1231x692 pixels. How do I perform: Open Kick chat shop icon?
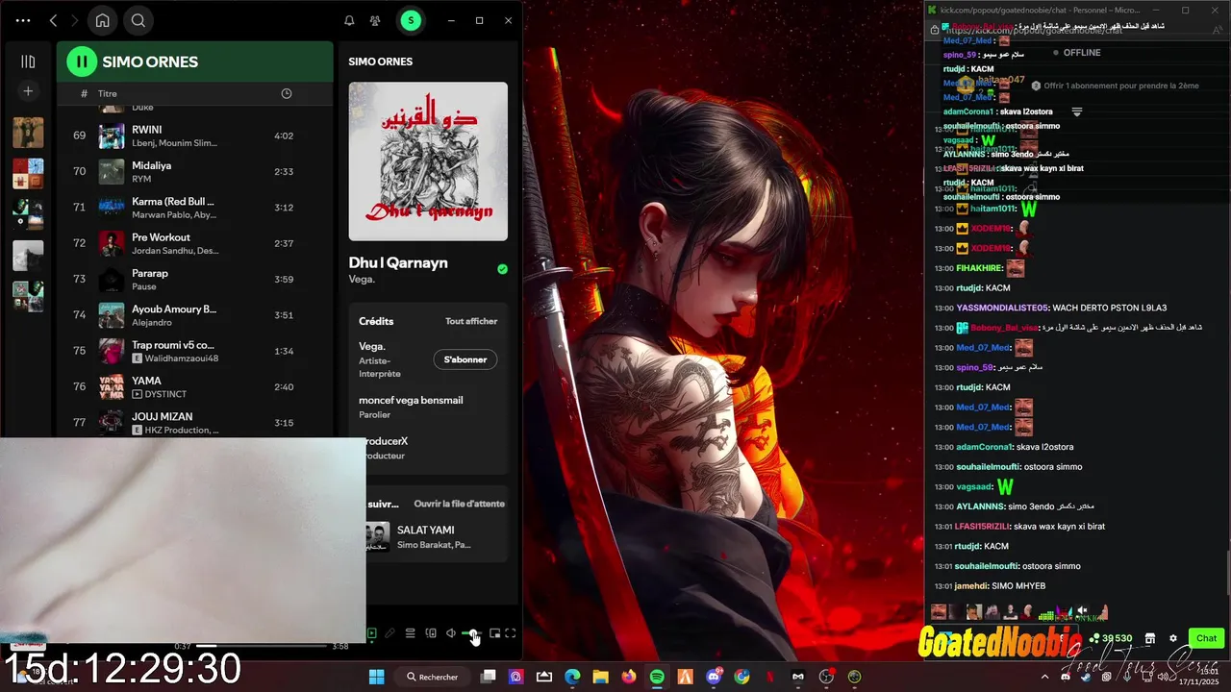(1150, 638)
